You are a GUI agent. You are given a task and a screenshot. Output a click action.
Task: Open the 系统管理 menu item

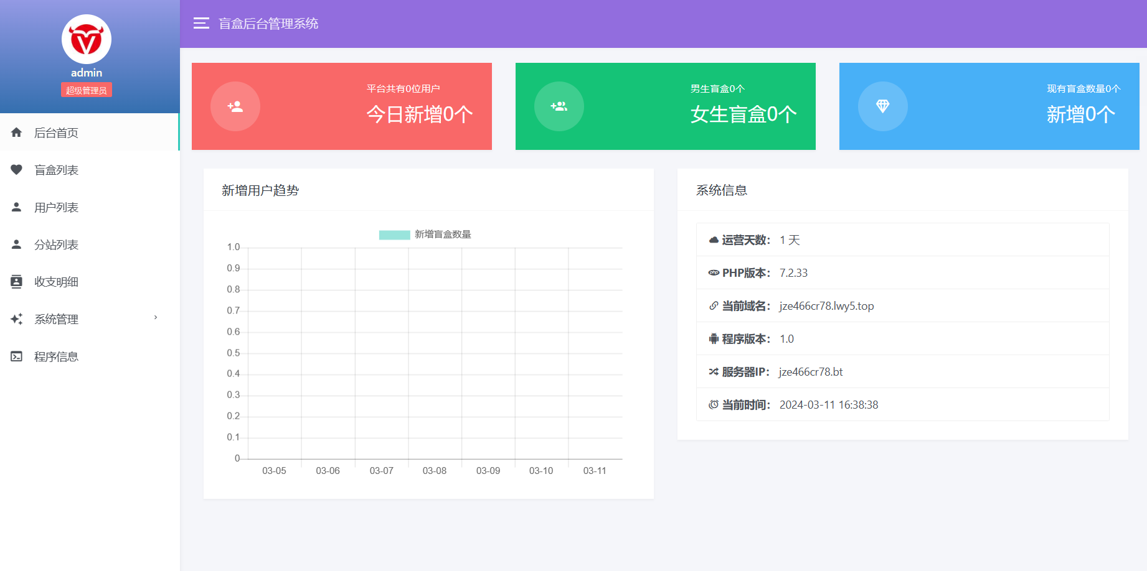tap(90, 319)
